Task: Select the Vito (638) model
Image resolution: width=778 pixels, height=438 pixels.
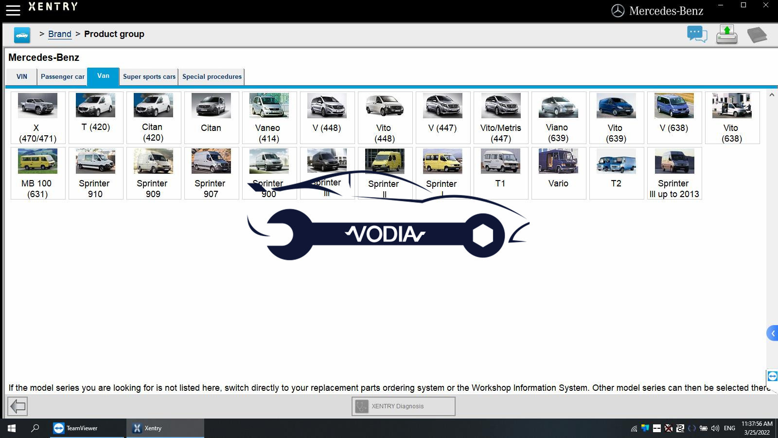Action: (x=732, y=118)
